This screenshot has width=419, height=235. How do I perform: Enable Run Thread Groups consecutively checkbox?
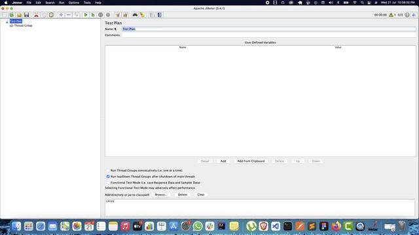point(108,170)
